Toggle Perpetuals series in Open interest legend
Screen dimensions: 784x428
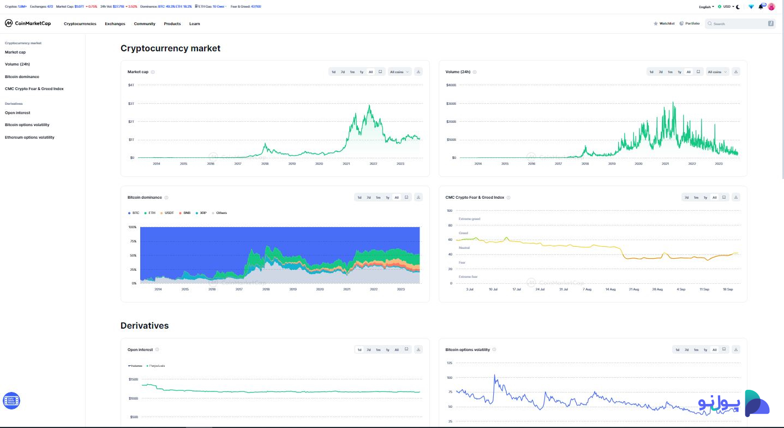pos(155,365)
